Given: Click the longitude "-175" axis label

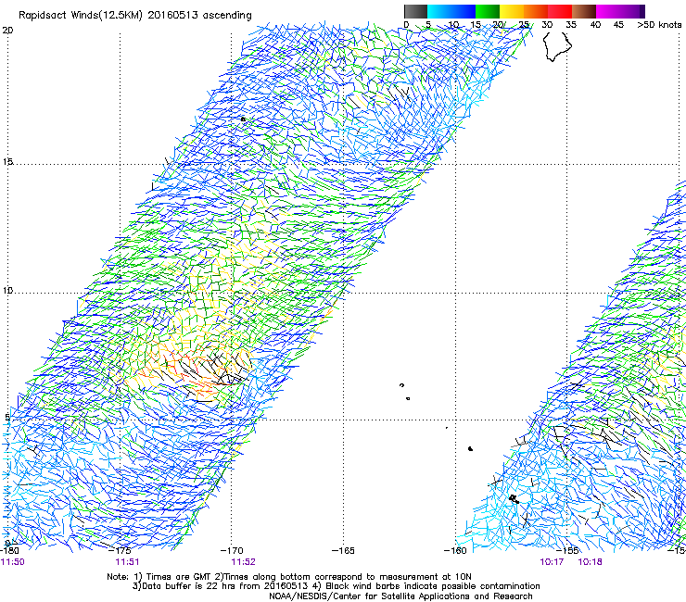Looking at the screenshot, I should tap(120, 550).
